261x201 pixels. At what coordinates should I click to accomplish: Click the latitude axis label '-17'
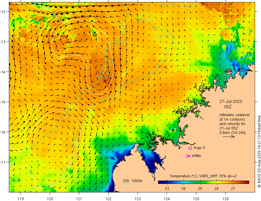[x=3, y=162]
